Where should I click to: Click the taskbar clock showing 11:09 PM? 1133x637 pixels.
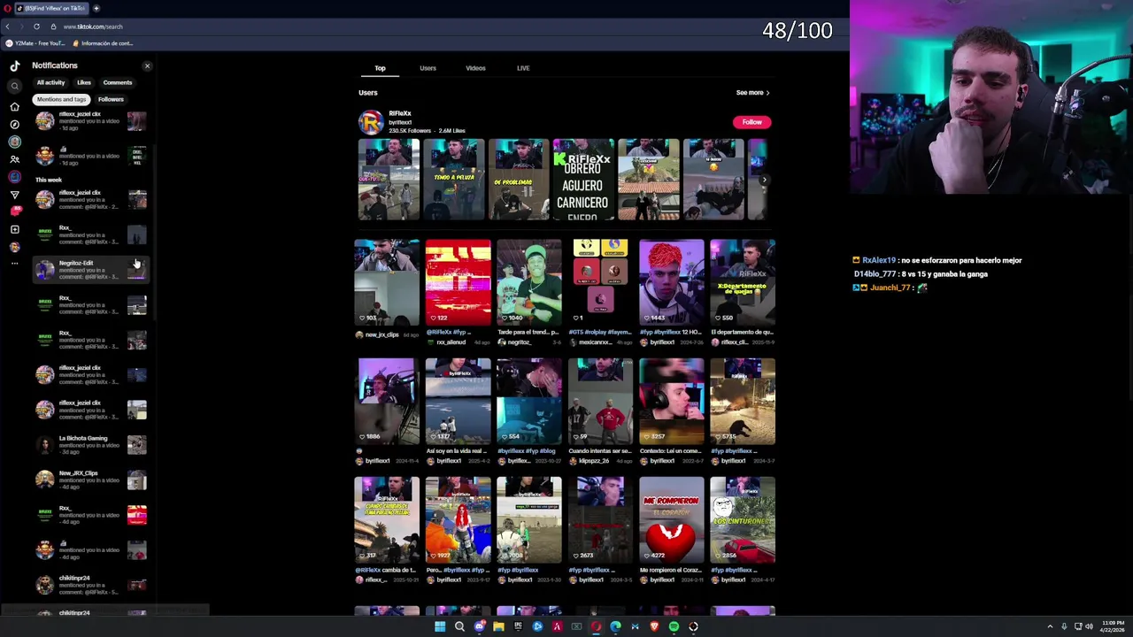[x=1114, y=626]
